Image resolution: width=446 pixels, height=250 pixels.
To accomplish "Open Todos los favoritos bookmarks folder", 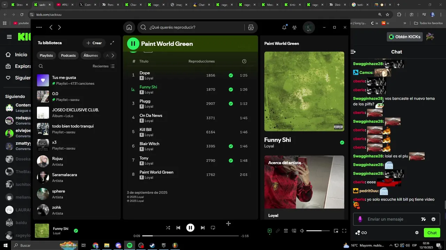I will pos(428,23).
